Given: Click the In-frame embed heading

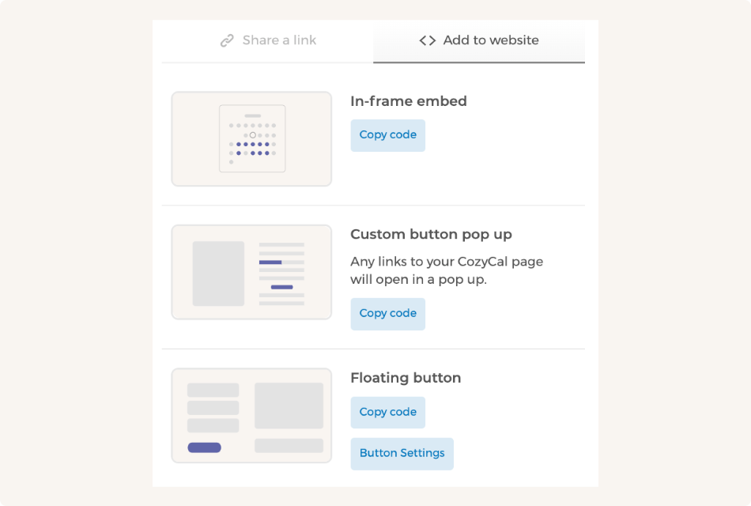Looking at the screenshot, I should (408, 101).
